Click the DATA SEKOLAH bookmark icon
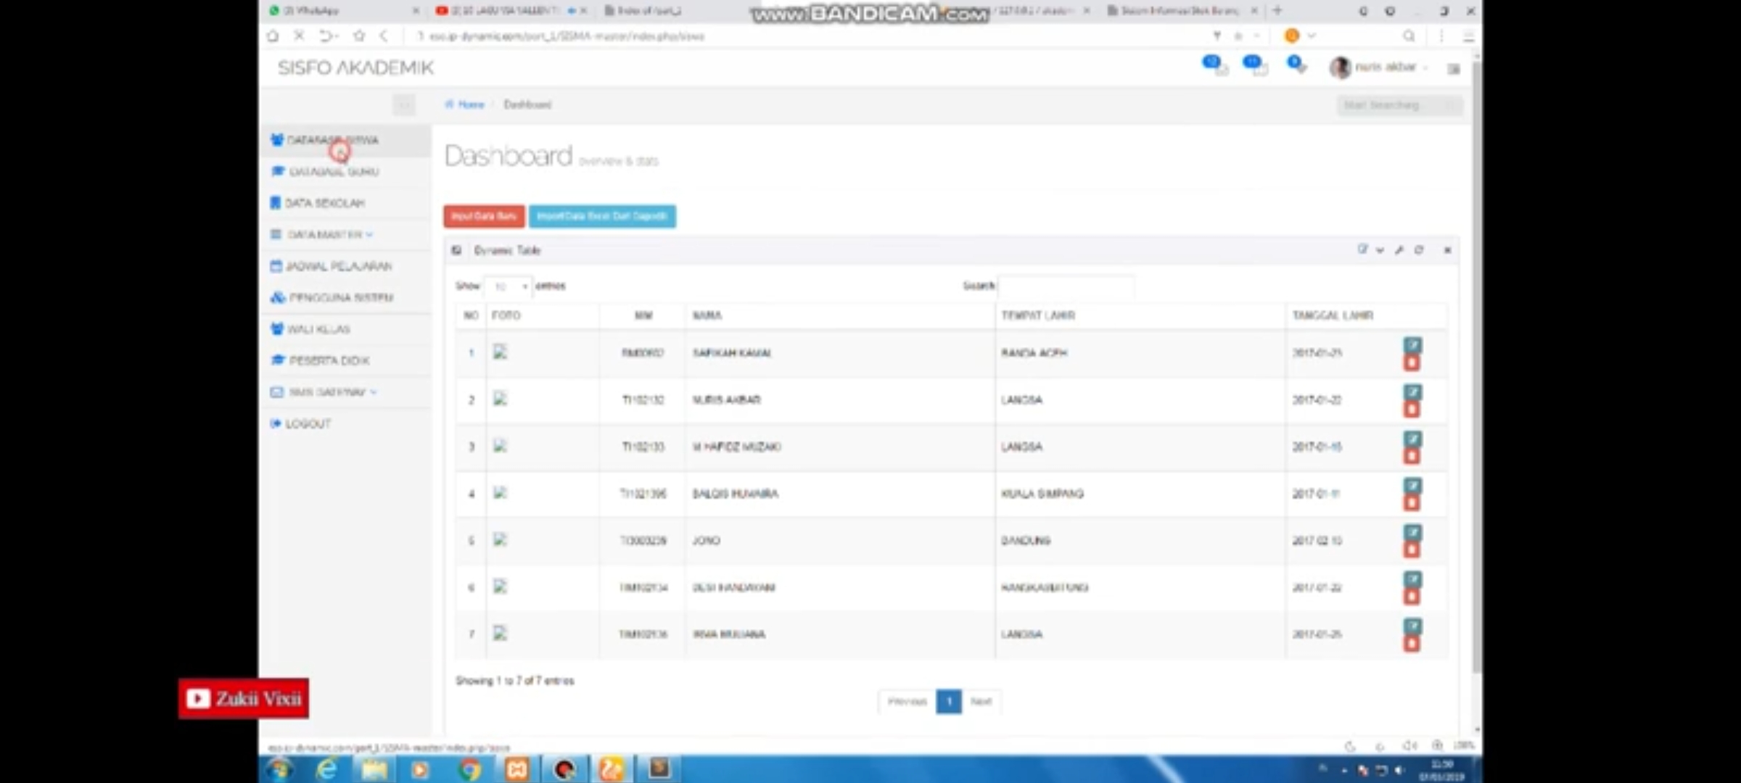Image resolution: width=1741 pixels, height=783 pixels. click(275, 203)
